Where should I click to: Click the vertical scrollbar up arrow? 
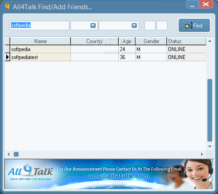(x=210, y=41)
